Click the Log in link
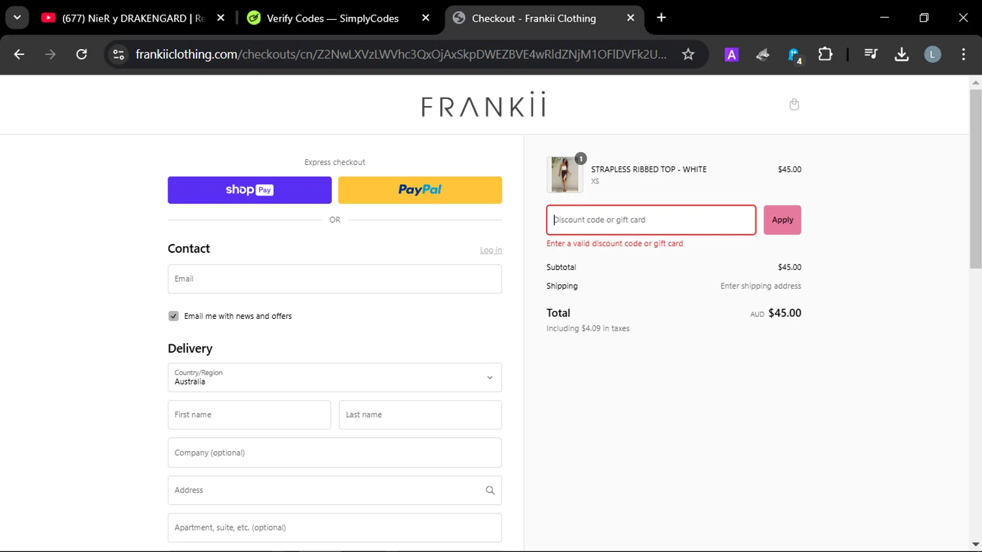This screenshot has width=982, height=552. tap(491, 250)
